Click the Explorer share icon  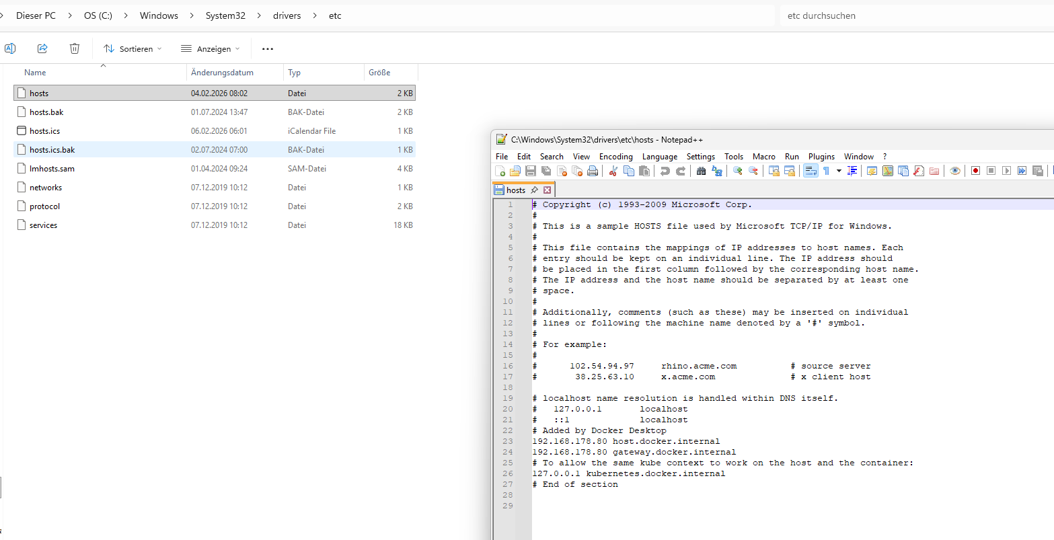42,48
